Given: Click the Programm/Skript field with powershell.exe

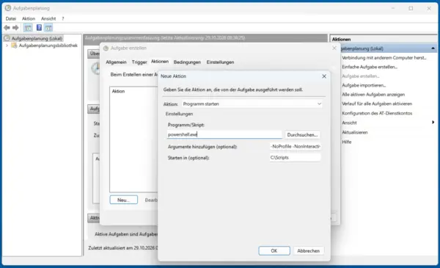Looking at the screenshot, I should tap(224, 134).
